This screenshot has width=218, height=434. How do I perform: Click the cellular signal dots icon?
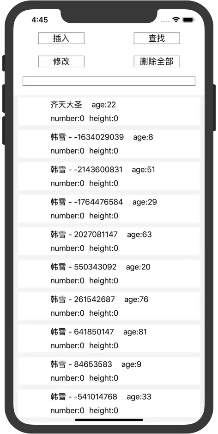165,21
